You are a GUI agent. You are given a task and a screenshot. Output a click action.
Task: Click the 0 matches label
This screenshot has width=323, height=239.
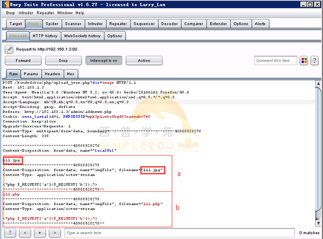310,233
